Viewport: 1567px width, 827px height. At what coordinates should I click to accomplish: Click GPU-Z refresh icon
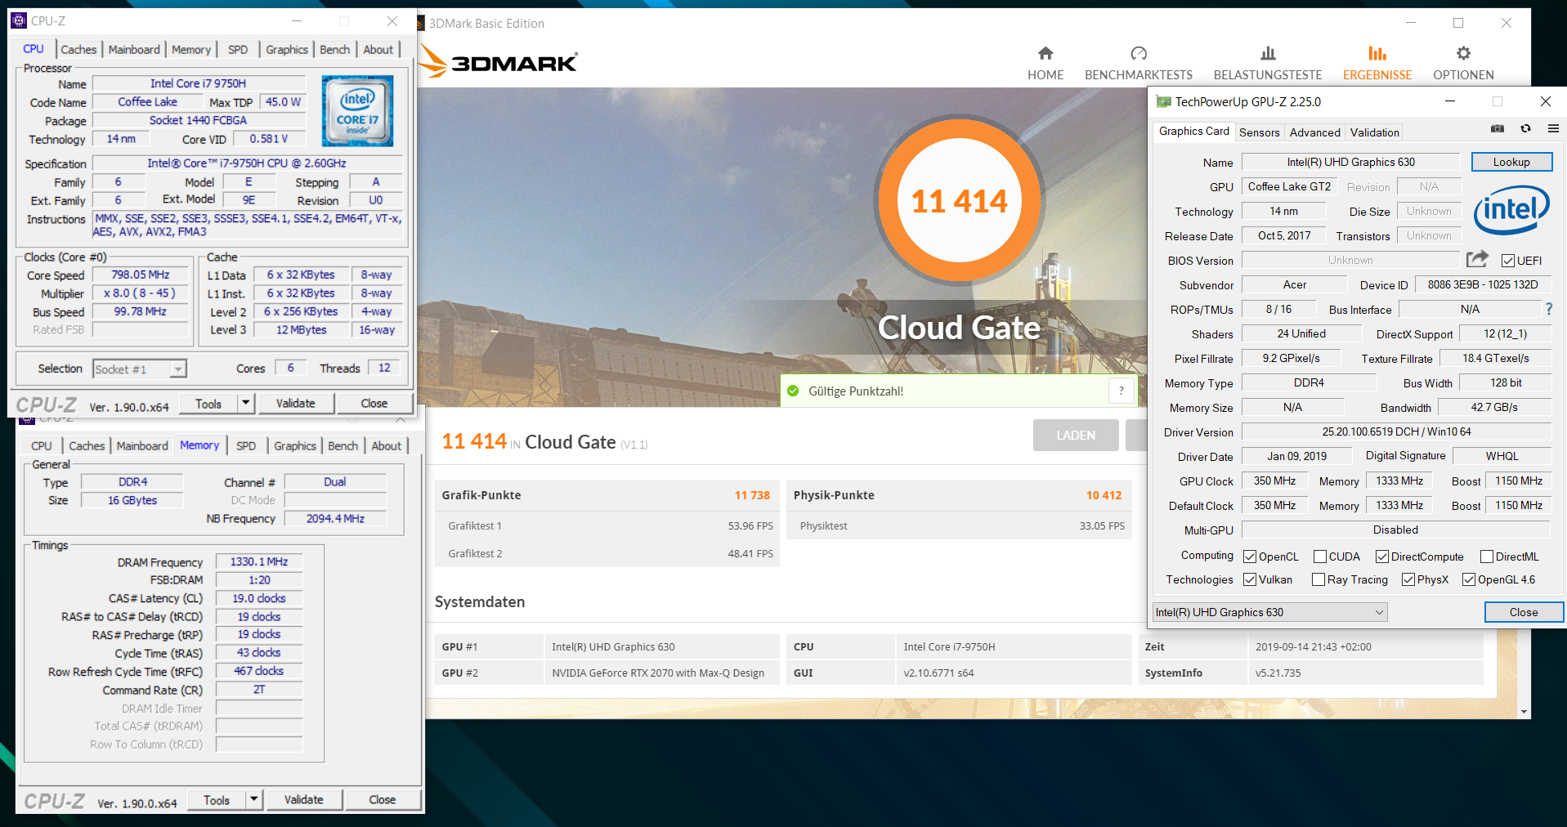[x=1525, y=128]
